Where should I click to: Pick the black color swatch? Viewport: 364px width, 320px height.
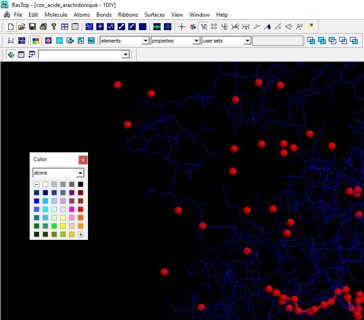click(x=81, y=184)
